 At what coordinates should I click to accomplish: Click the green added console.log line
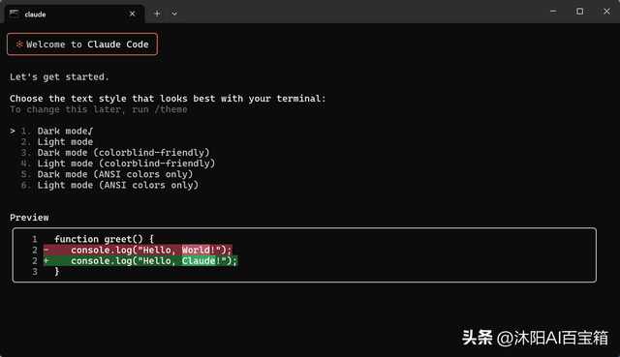point(140,260)
